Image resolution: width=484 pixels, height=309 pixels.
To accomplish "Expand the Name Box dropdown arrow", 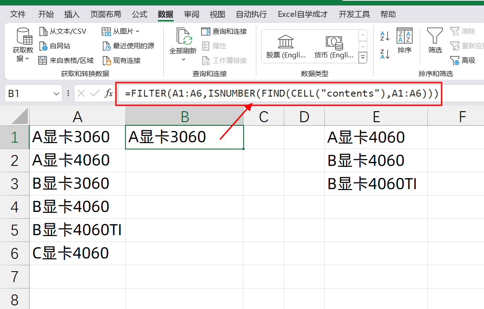I will (x=56, y=93).
